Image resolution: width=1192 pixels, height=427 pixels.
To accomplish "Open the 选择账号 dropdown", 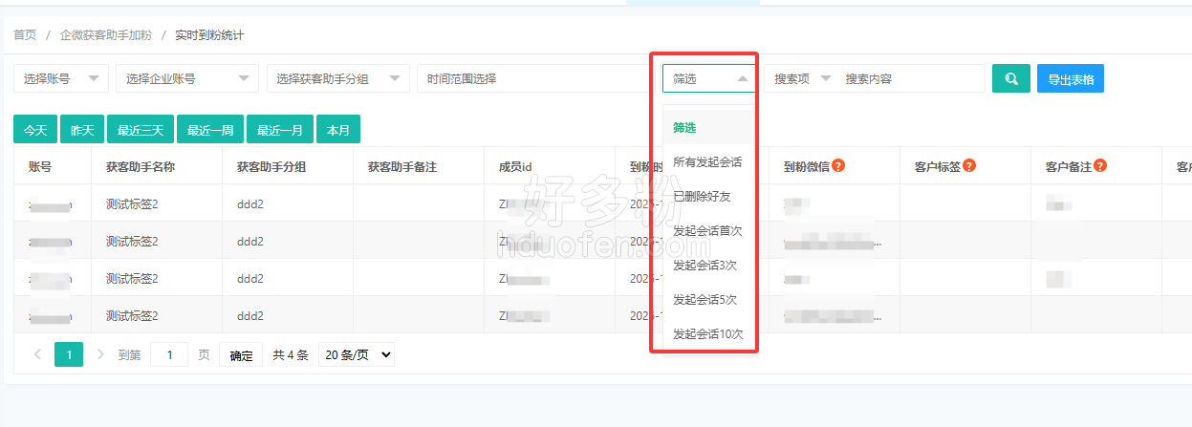I will tap(61, 78).
